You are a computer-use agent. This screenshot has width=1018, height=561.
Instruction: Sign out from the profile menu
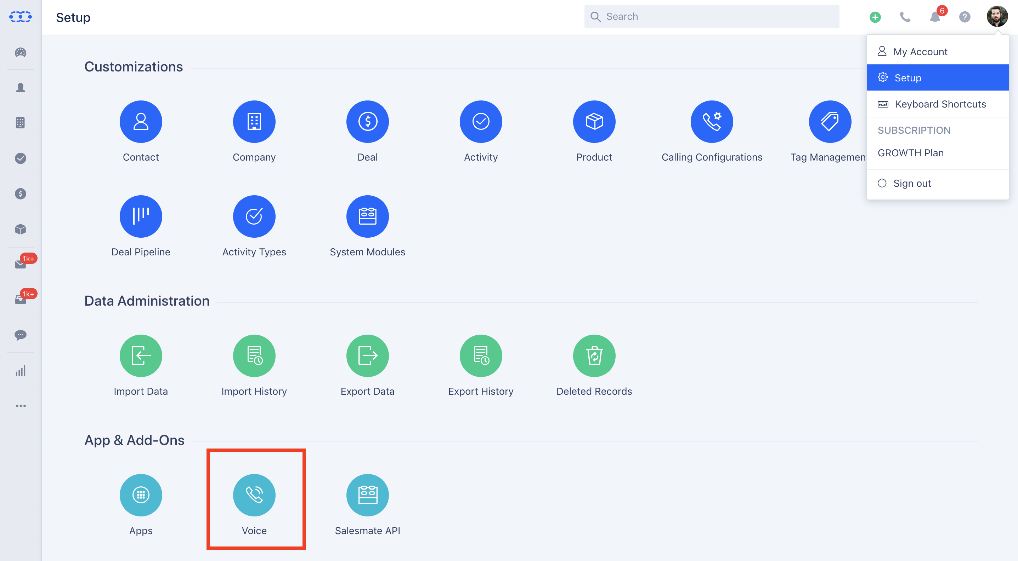click(937, 184)
